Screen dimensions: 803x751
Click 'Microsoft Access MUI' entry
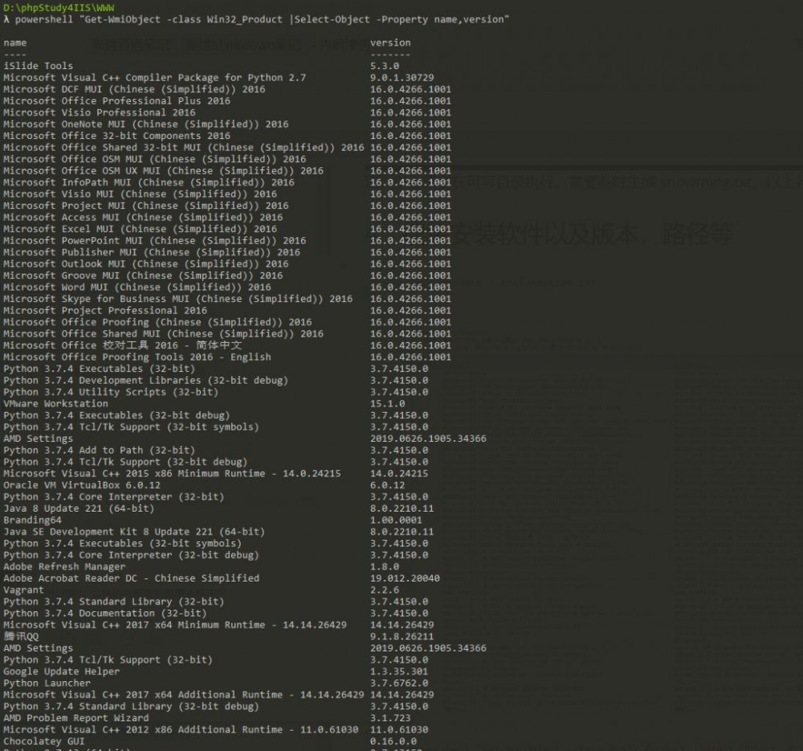[x=143, y=218]
